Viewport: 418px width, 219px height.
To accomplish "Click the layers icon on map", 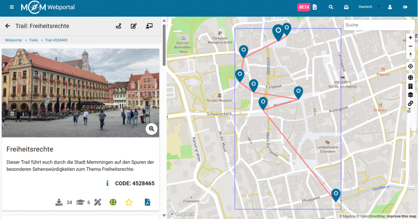I will point(410,95).
